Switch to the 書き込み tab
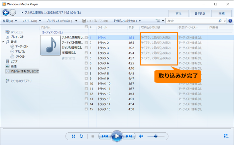 pos(200,14)
